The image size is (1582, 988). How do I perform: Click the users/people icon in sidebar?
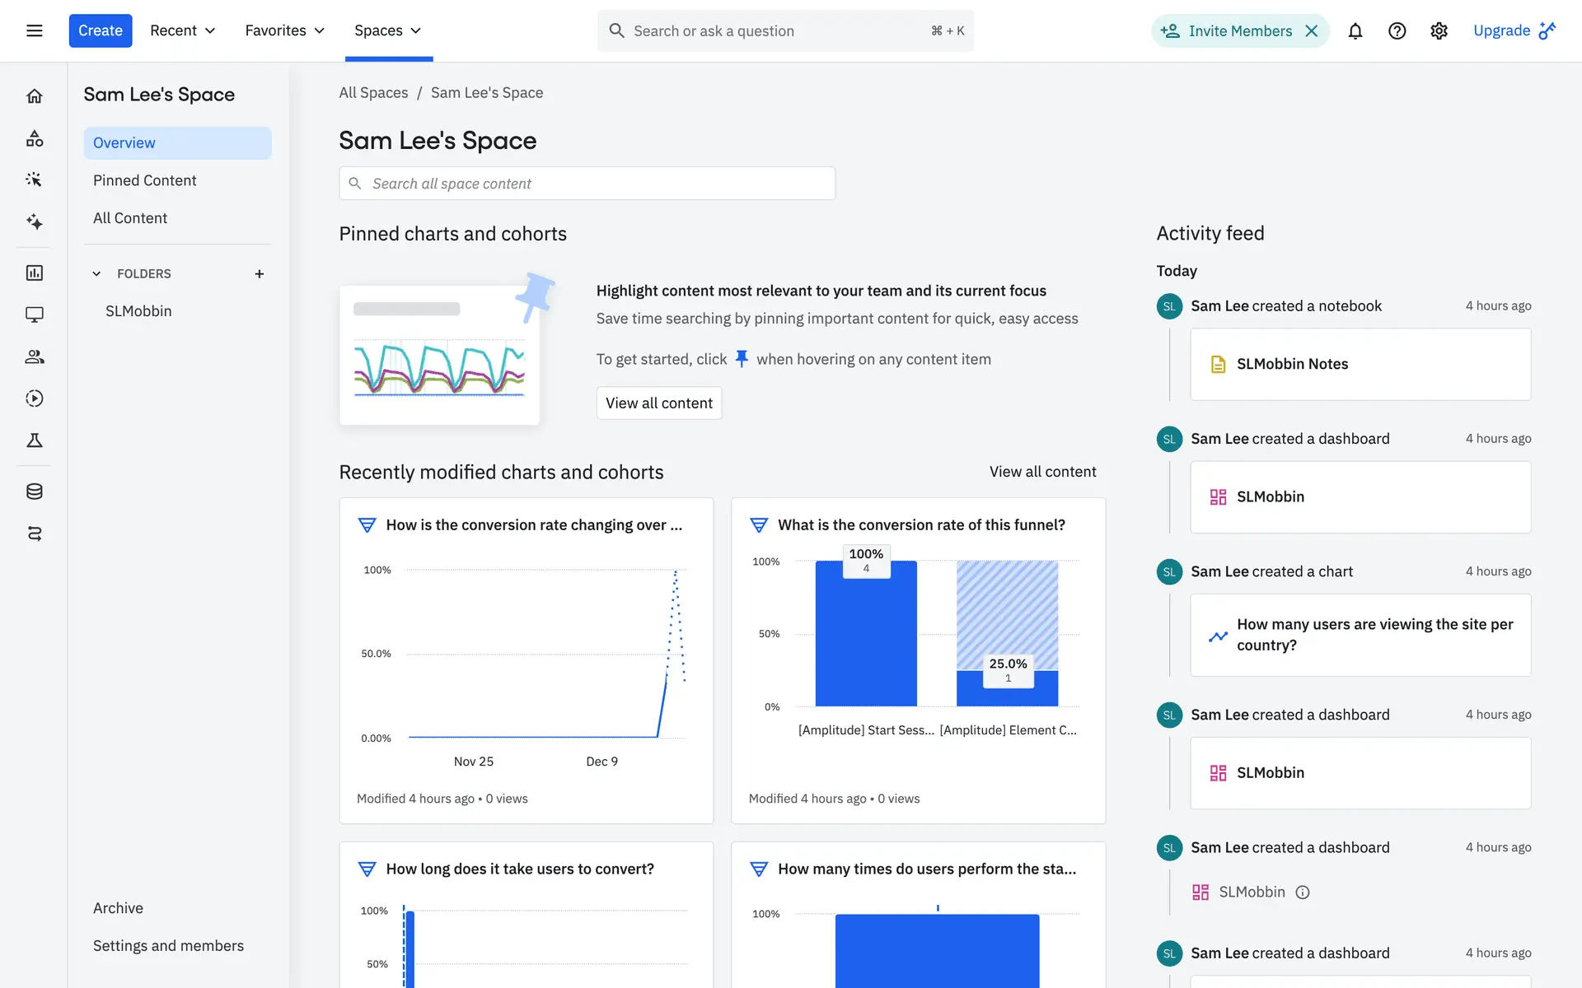click(x=34, y=357)
